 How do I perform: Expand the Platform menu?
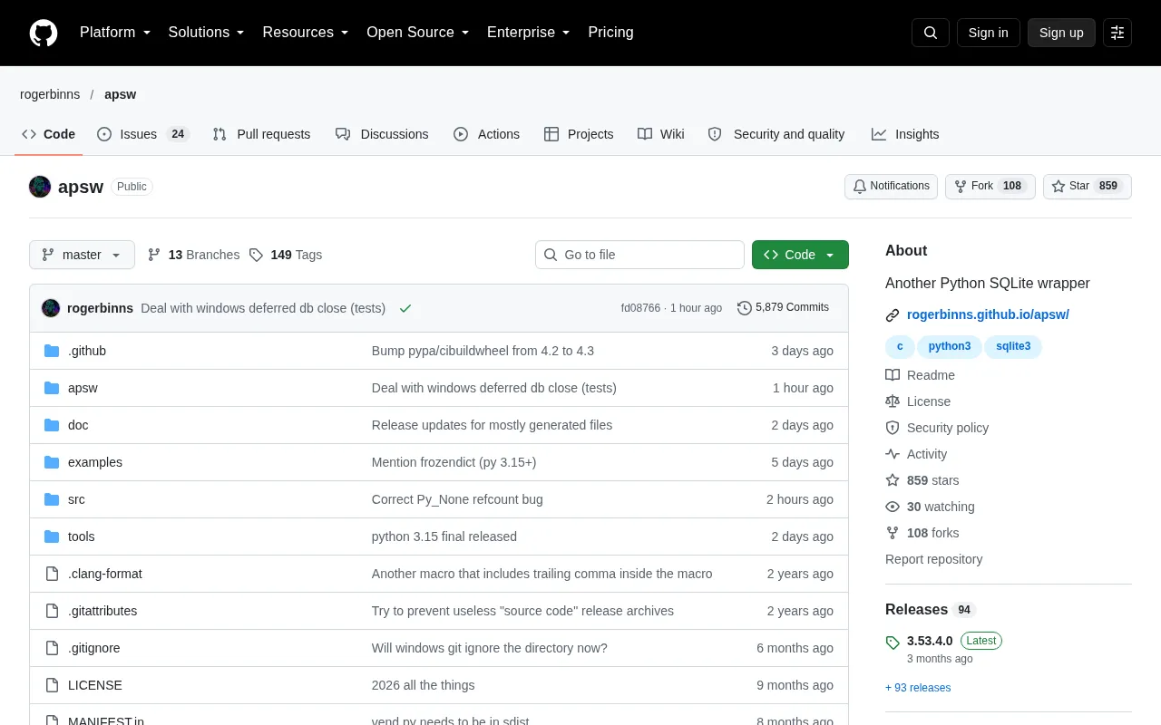(x=115, y=33)
